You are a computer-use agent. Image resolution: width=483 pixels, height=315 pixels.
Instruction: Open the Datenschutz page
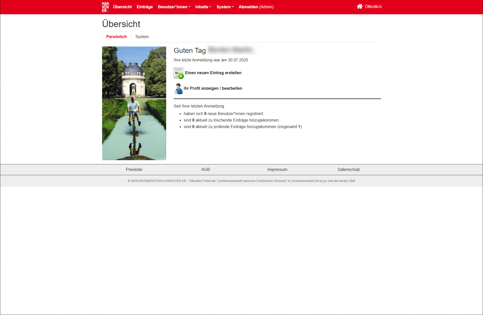click(349, 169)
